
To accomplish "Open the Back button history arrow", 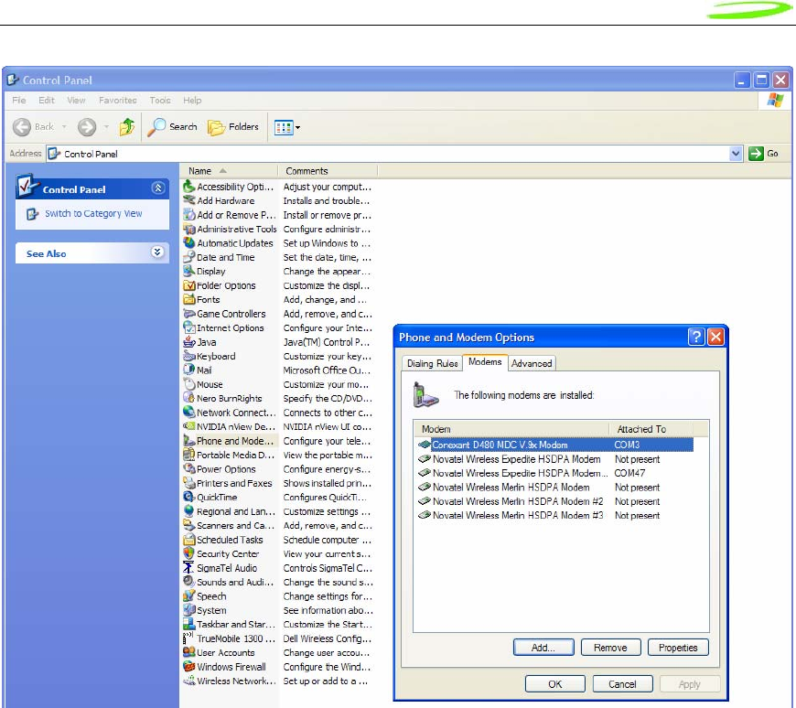I will click(64, 127).
